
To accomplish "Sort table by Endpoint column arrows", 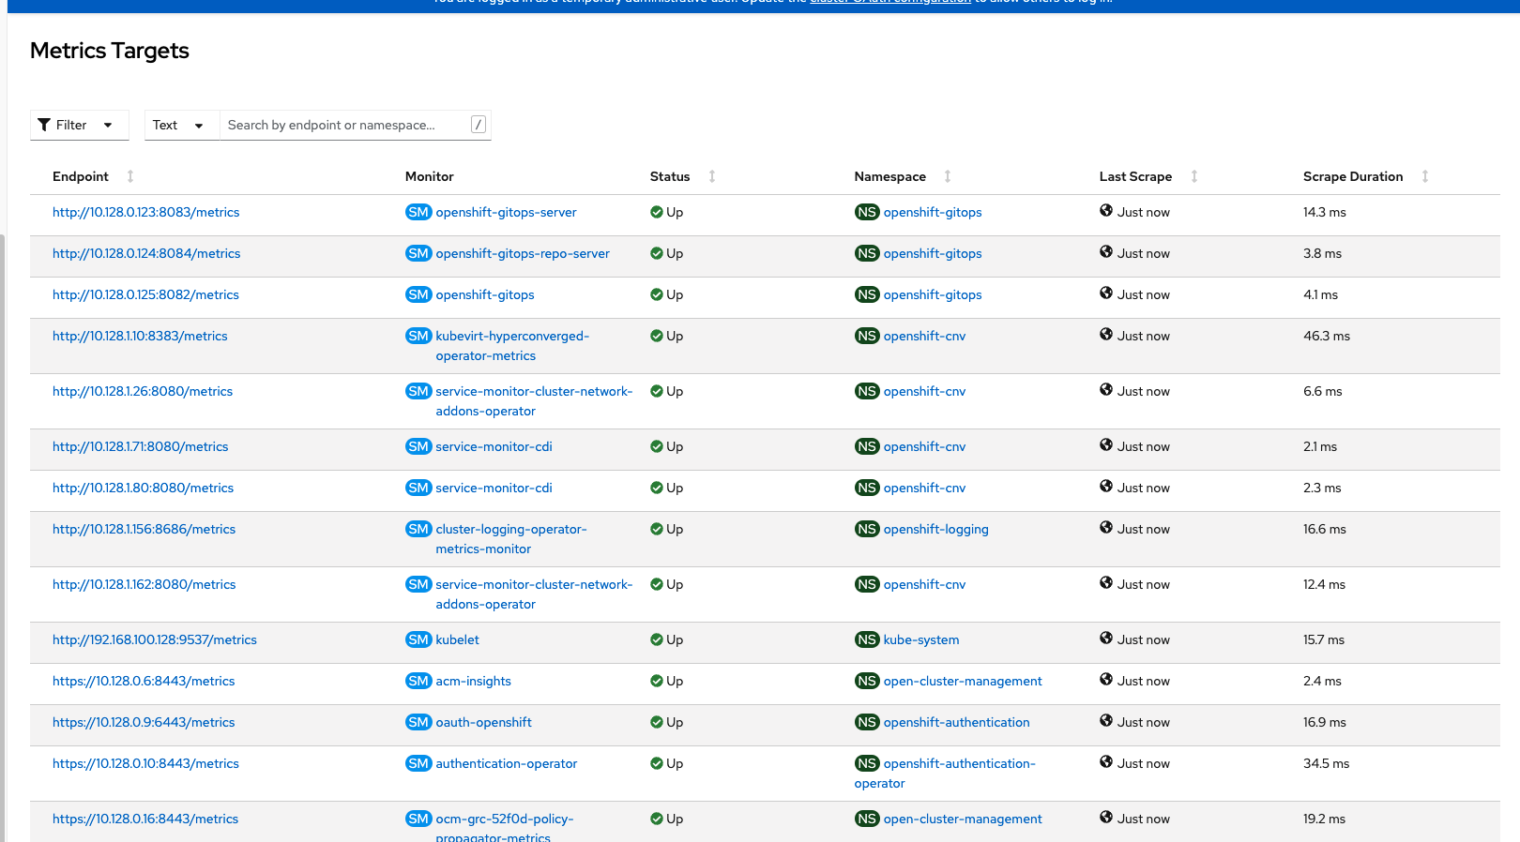I will tap(130, 176).
